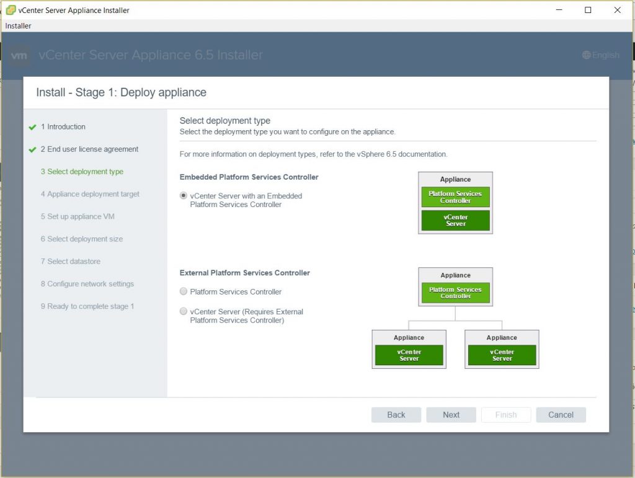This screenshot has height=478, width=635.
Task: Click the external diagram's Platform Services Controller box
Action: tap(456, 293)
